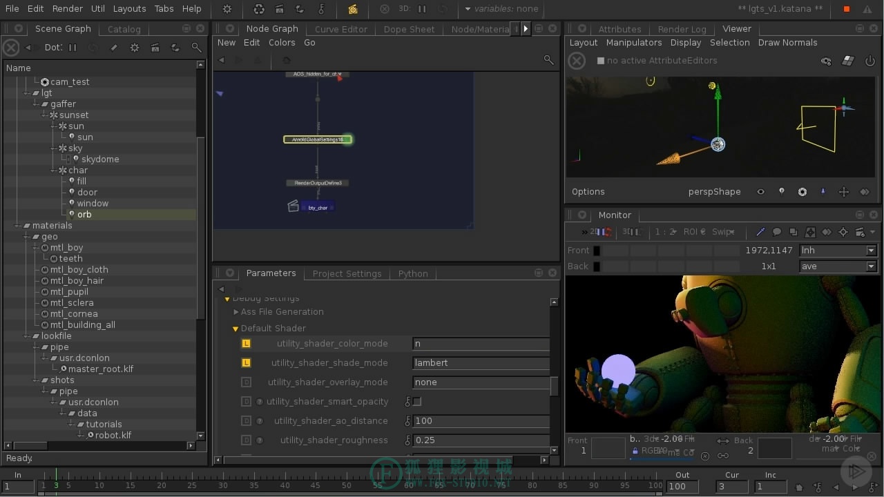Viewport: 884px width, 497px height.
Task: Toggle the L state badge for utility_shader_shade_mode
Action: [246, 362]
